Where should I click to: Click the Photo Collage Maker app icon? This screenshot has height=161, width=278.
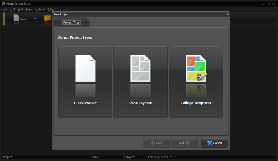point(4,4)
